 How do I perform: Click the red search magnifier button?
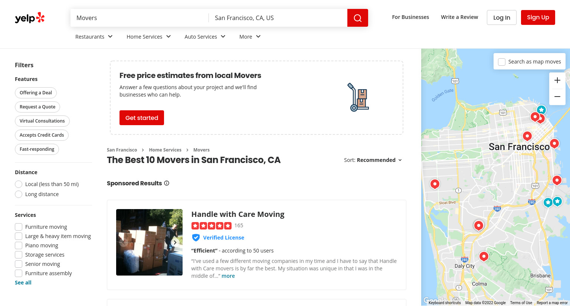(x=358, y=18)
